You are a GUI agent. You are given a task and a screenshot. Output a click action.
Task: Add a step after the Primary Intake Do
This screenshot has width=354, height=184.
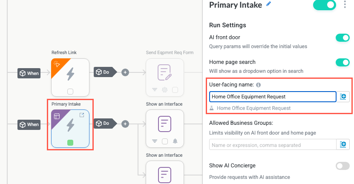125,124
